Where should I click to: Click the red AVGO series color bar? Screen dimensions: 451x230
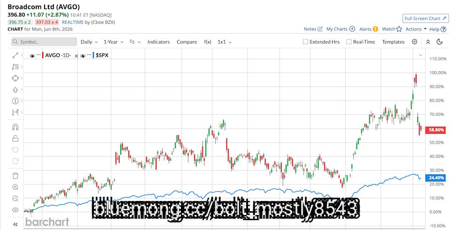tap(43, 55)
